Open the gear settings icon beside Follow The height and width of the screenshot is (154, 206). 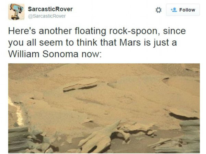158,10
